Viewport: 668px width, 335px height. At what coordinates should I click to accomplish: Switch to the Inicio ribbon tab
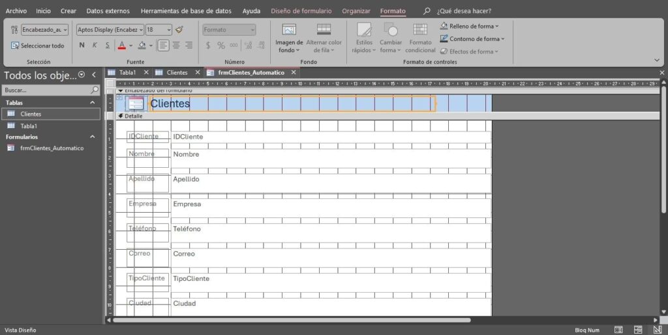pyautogui.click(x=43, y=11)
